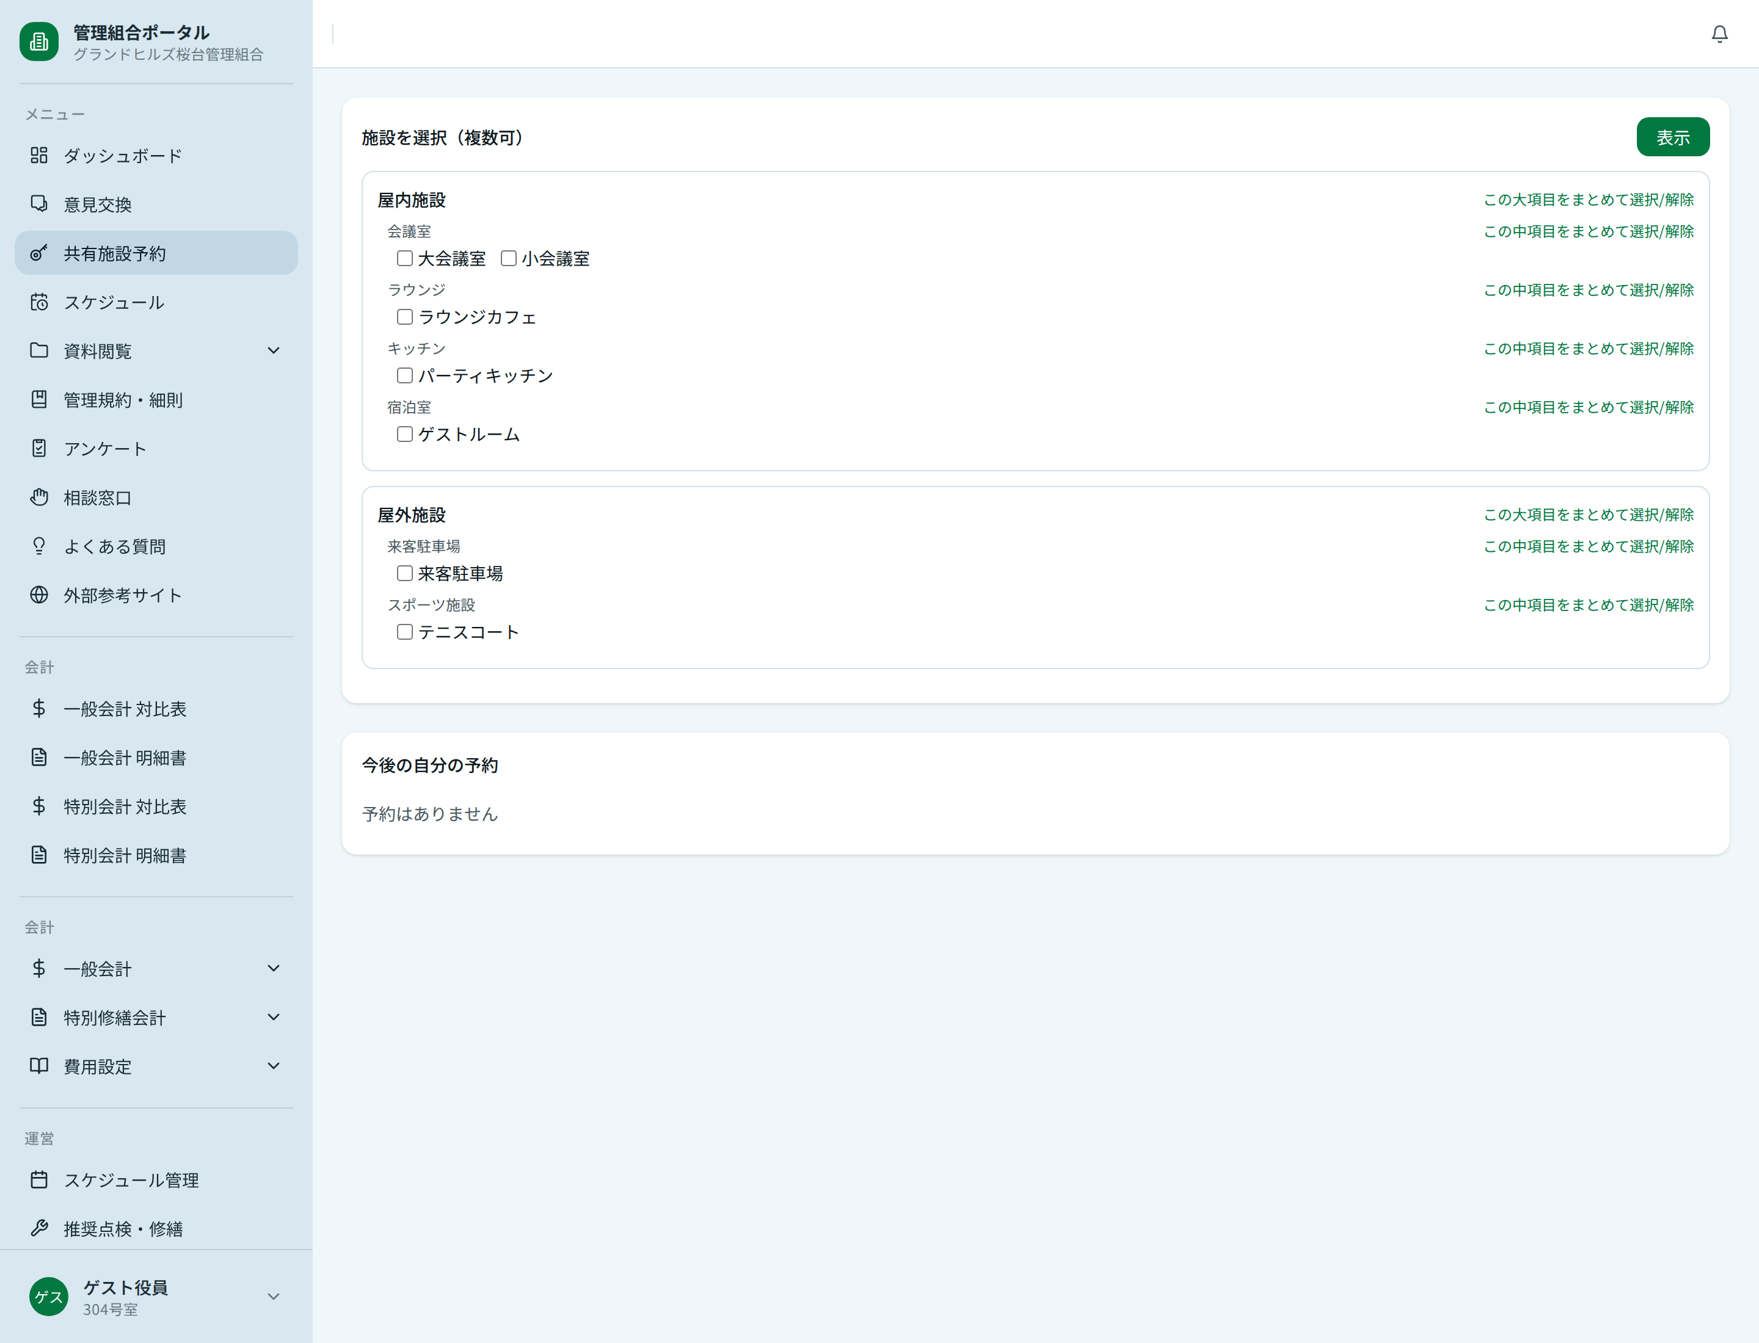Click the 相談窓口 hand icon
Image resolution: width=1759 pixels, height=1343 pixels.
click(x=39, y=498)
